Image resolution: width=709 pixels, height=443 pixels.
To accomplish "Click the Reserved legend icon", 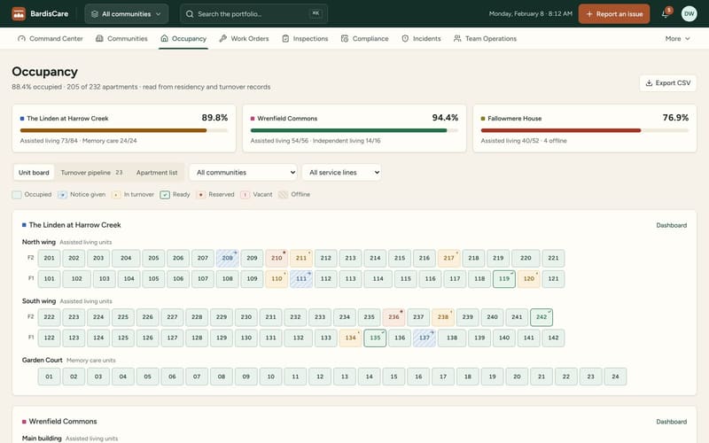I will click(201, 194).
